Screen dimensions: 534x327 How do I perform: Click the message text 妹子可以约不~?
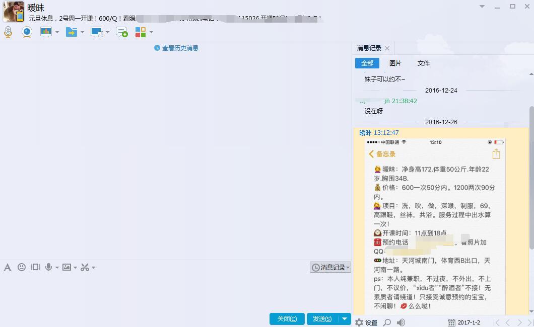click(385, 79)
